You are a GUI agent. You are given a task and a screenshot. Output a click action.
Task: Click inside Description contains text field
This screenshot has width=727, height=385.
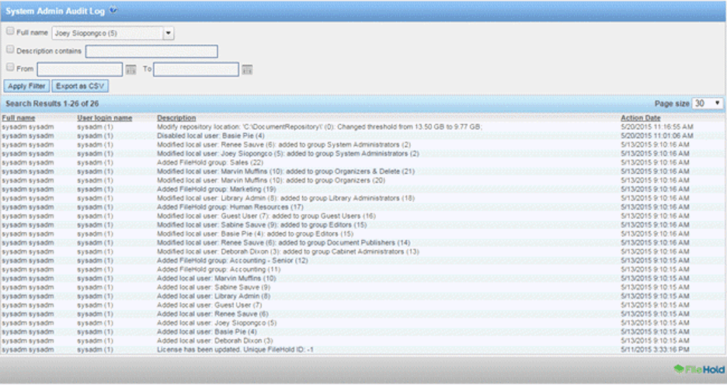(x=151, y=52)
